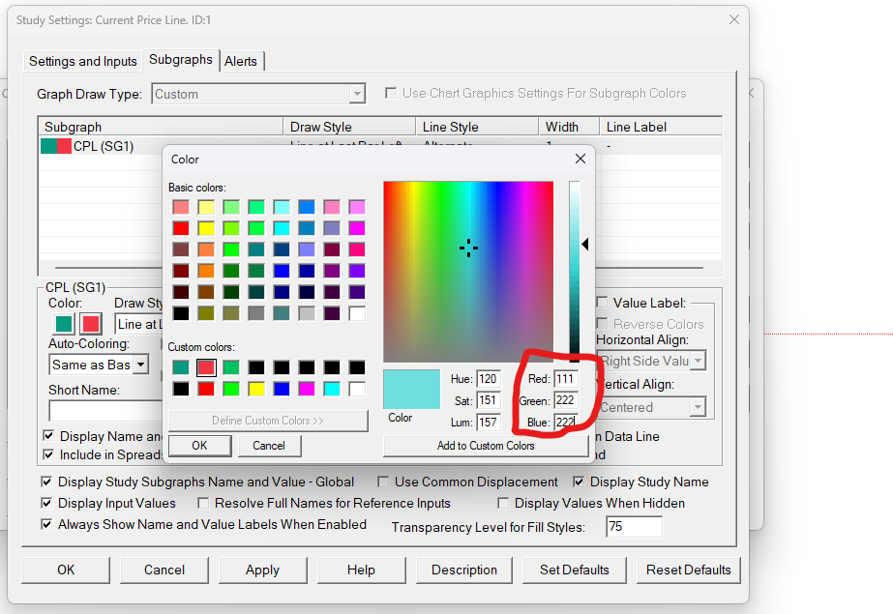Click the Apply button

click(262, 570)
